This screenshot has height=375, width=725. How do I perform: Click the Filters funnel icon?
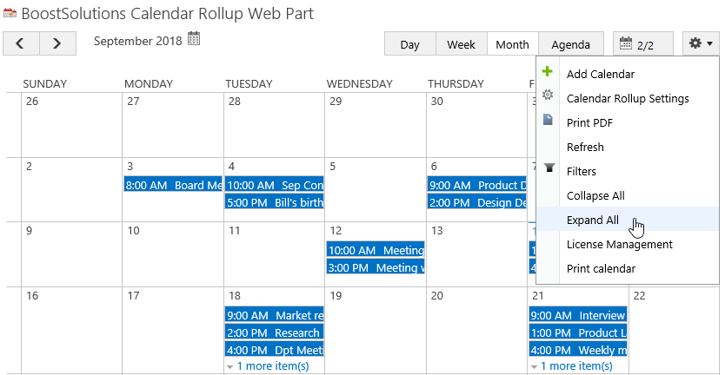tap(549, 168)
